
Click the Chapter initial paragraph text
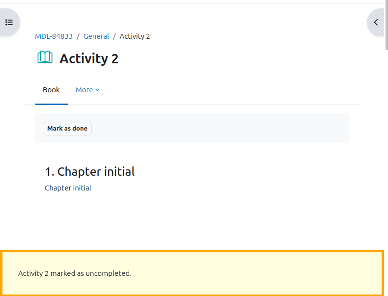click(x=68, y=188)
